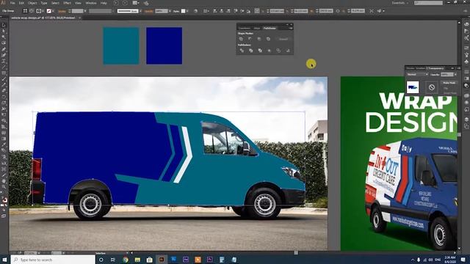Viewport: 470px width, 264px height.
Task: Open the Brush Definition dropdown
Action: (140, 11)
